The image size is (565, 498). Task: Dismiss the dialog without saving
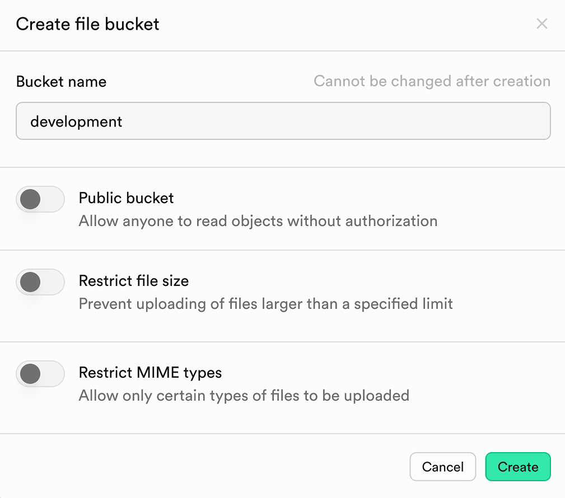pos(442,467)
